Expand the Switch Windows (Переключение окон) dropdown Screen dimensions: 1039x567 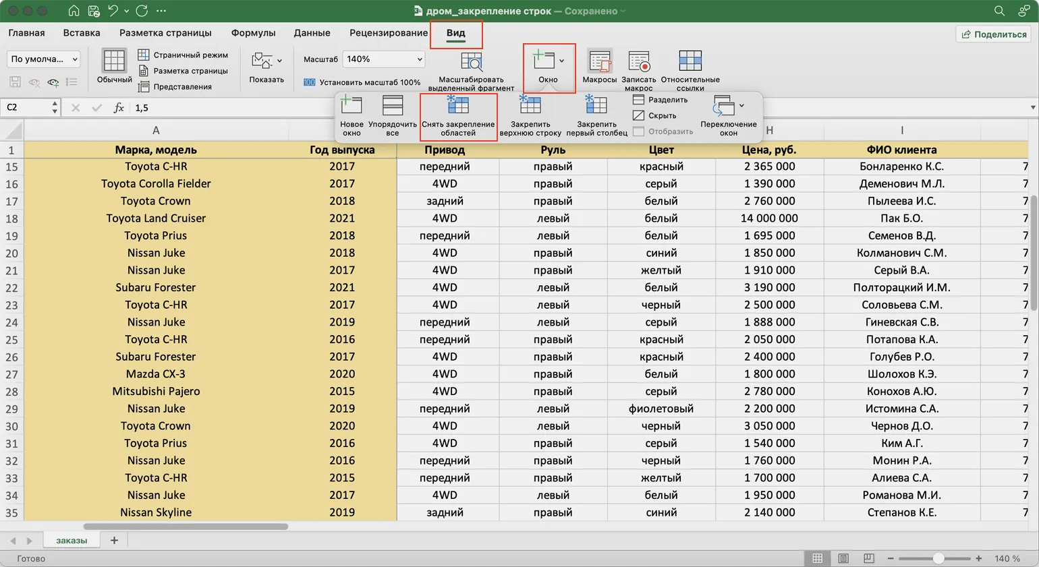pos(728,107)
